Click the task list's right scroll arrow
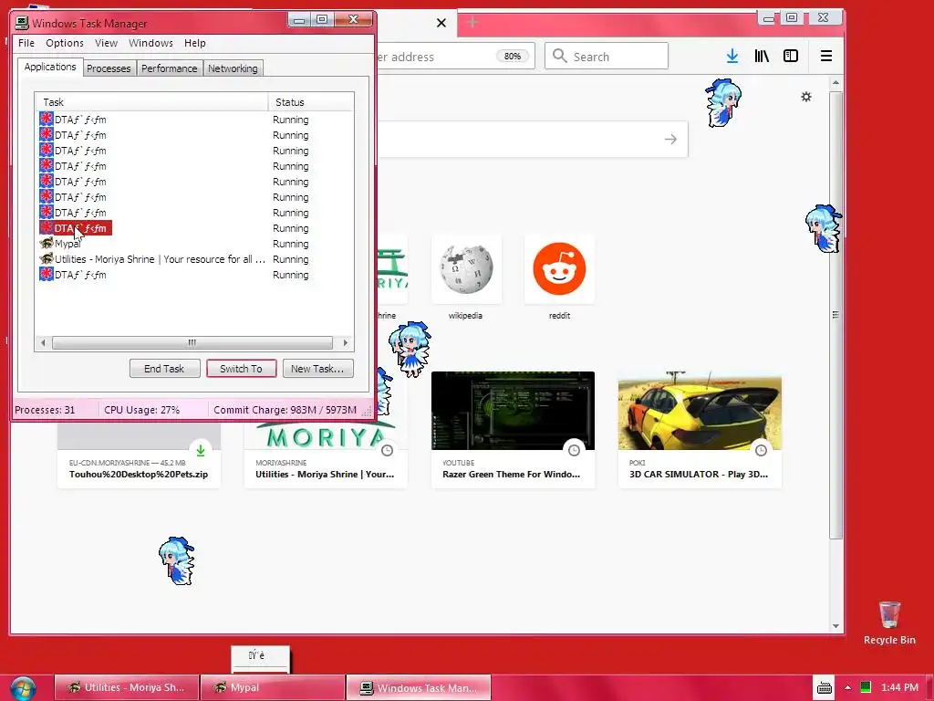The height and width of the screenshot is (701, 934). pos(346,343)
